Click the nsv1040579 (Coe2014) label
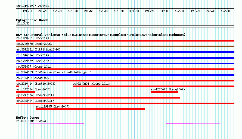242x139 pixels. (x=33, y=61)
